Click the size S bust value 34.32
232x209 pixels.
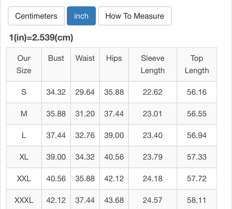56,92
